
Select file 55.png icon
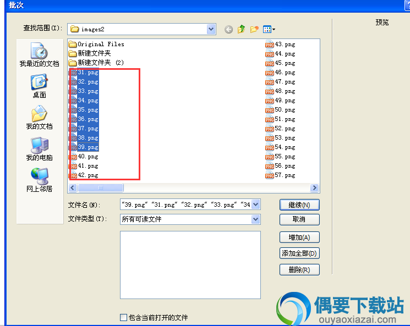[270, 157]
